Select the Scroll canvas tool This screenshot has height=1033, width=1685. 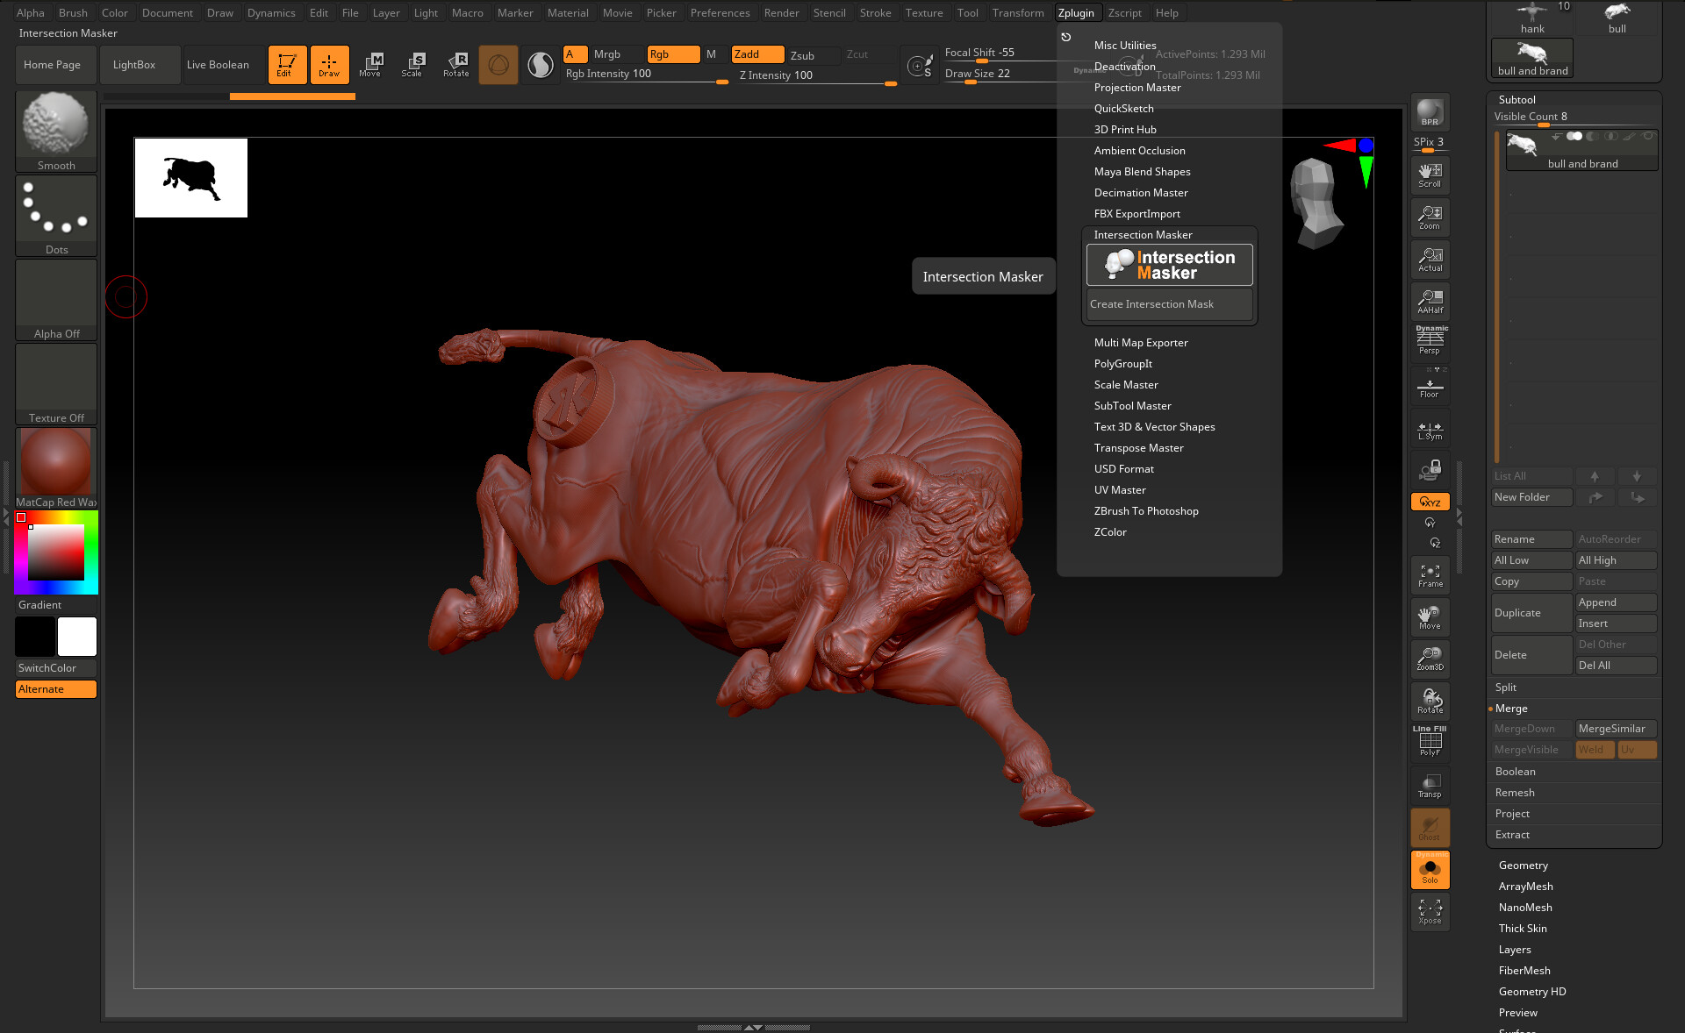point(1430,175)
